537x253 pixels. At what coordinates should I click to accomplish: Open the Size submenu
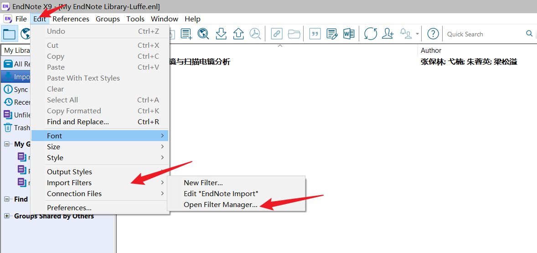(100, 147)
